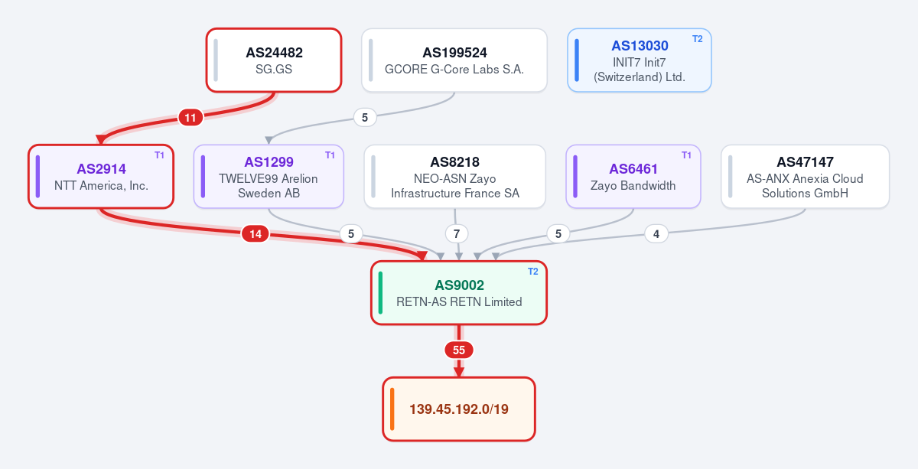Select the AS2914 NTT America node

[x=101, y=176]
